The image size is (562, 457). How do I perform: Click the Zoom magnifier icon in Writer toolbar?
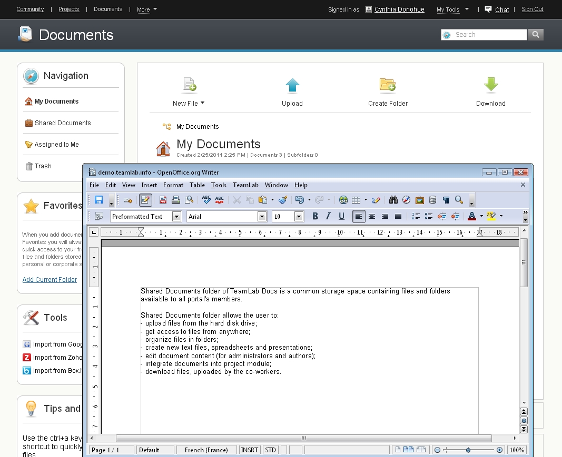point(459,200)
